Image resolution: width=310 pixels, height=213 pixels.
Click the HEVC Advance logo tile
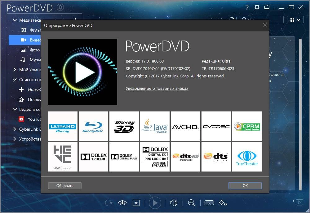(63, 157)
